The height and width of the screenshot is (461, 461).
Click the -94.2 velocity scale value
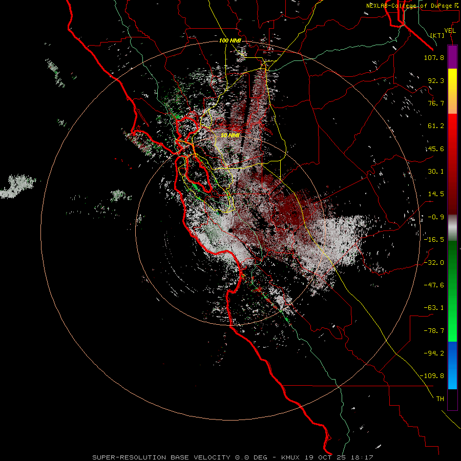(x=434, y=353)
